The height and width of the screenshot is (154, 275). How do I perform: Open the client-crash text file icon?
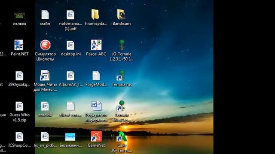coord(70,106)
